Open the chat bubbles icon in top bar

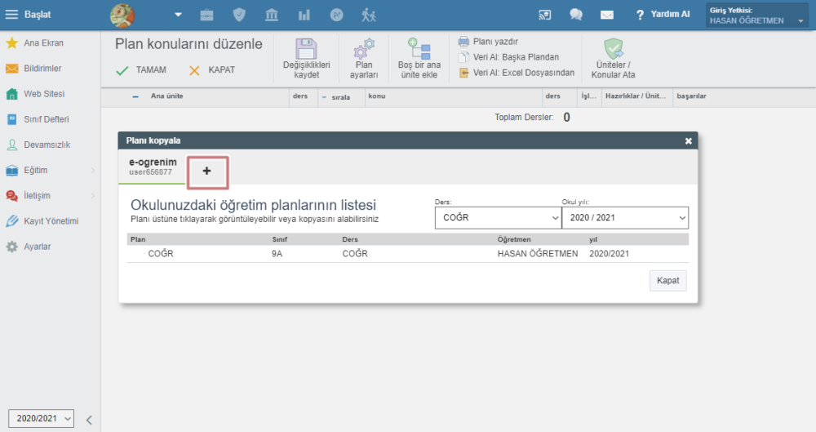576,15
